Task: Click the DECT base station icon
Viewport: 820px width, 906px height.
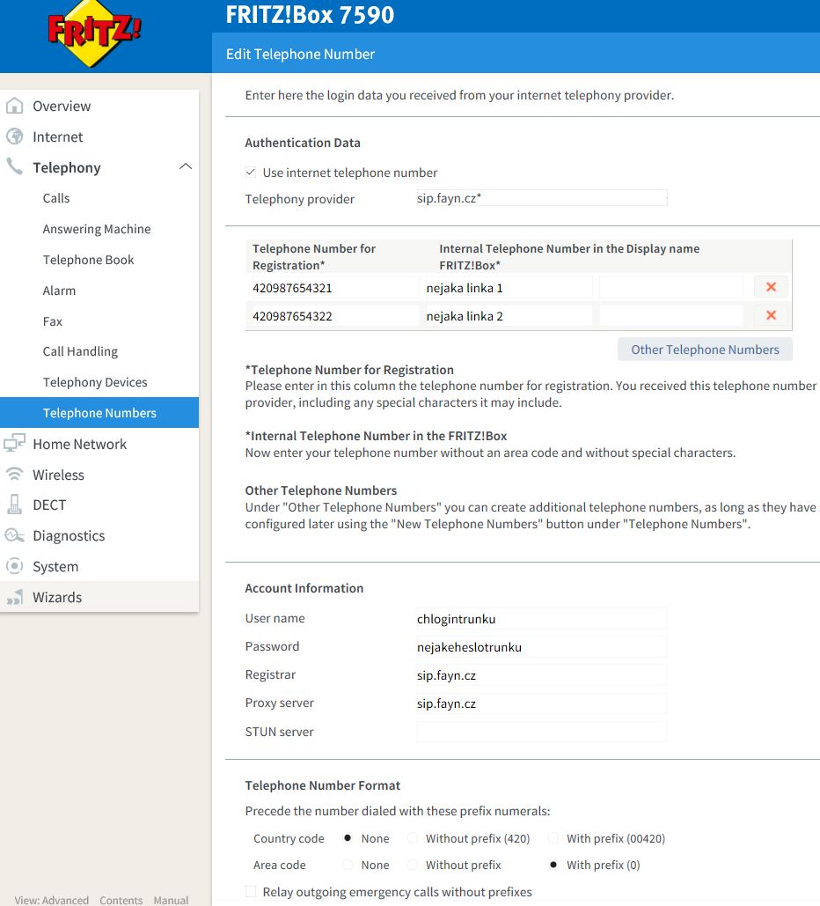Action: 14,505
